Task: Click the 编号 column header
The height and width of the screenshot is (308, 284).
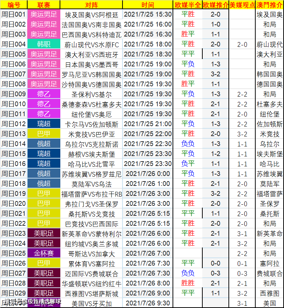Action: coord(14,5)
